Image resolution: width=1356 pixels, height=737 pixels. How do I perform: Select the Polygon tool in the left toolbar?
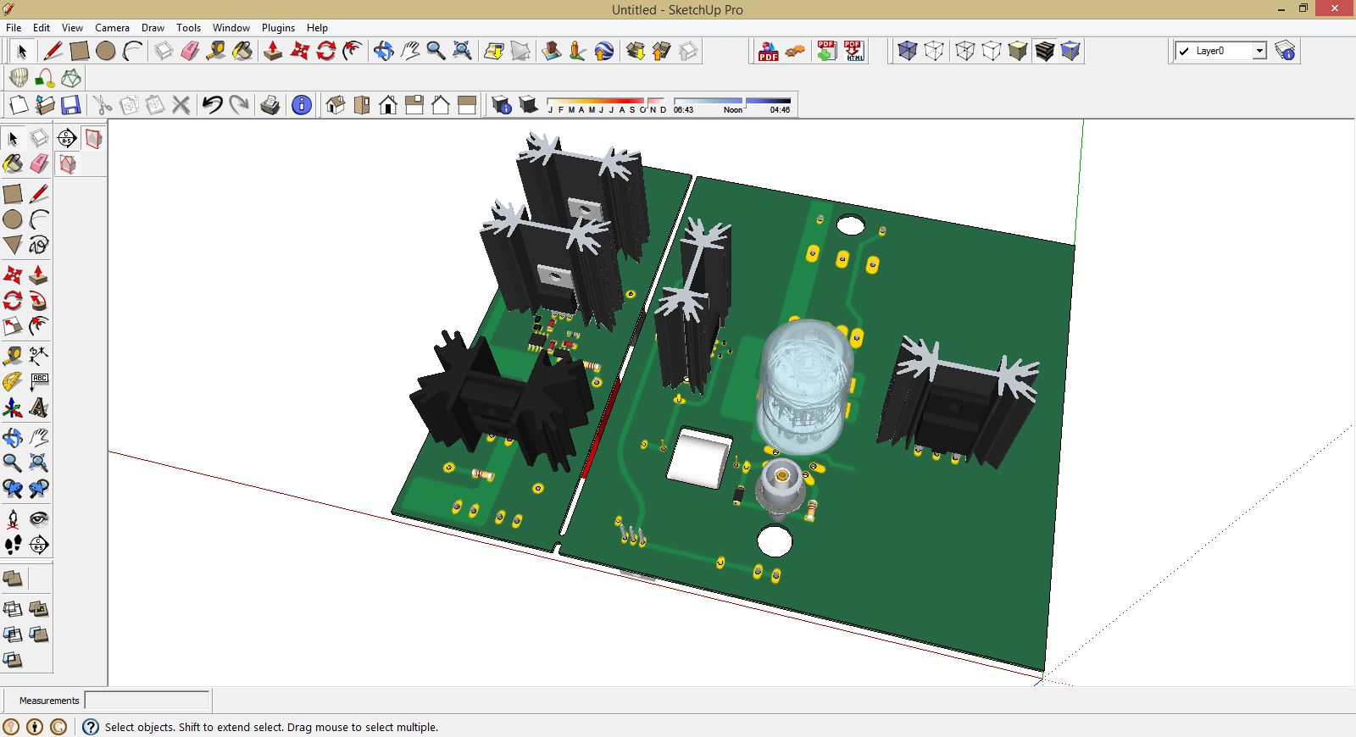(x=13, y=245)
